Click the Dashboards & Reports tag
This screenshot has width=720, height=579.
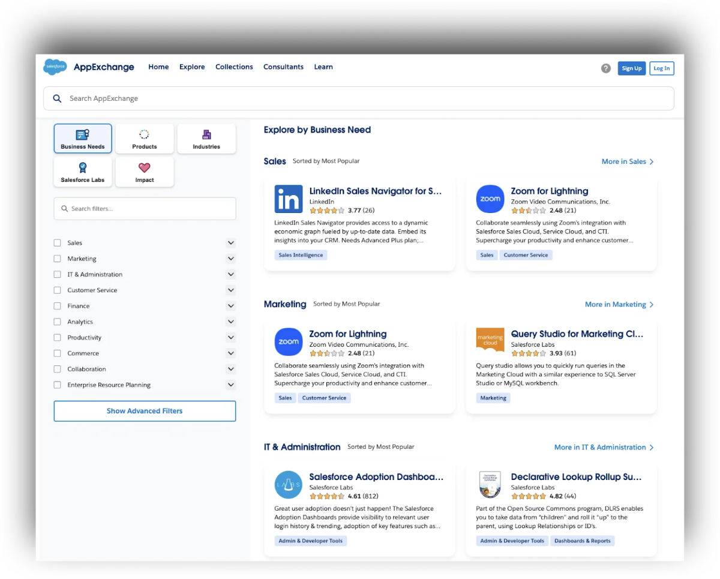583,541
